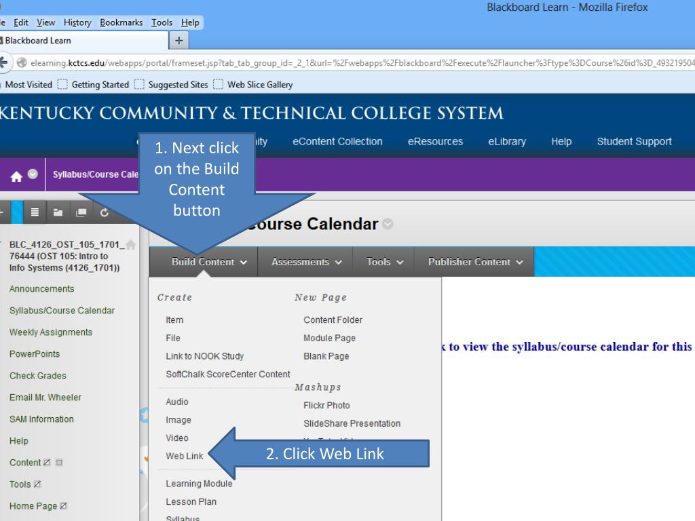The width and height of the screenshot is (695, 521).
Task: Click the Syllabus/Course Calendar breadcrumb
Action: click(96, 174)
